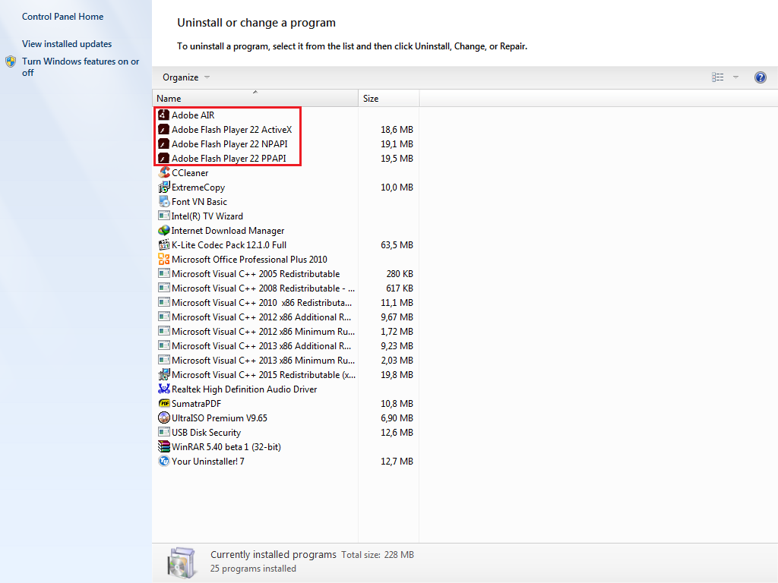Click the Visual C++ 2005 Redistributable icon

click(x=164, y=273)
